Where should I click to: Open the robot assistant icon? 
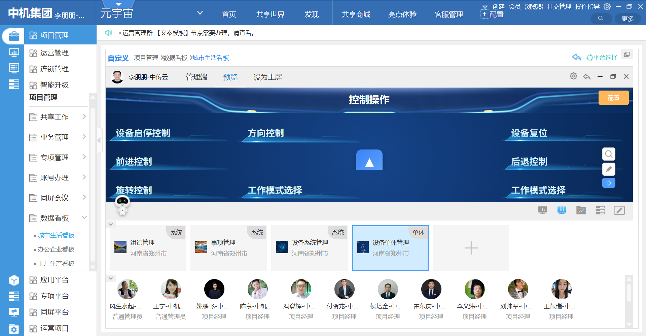122,205
